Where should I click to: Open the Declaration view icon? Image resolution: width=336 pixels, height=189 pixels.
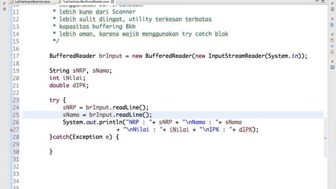click(332, 51)
